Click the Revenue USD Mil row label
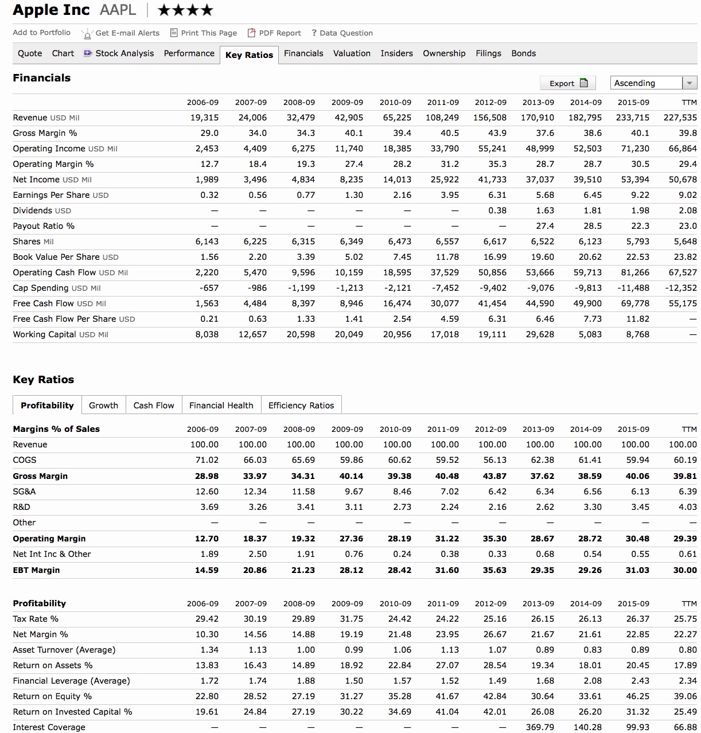The image size is (701, 733). coord(46,118)
